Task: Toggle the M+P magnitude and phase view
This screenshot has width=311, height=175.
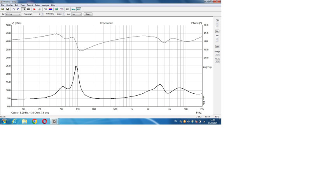Action: pos(79,9)
